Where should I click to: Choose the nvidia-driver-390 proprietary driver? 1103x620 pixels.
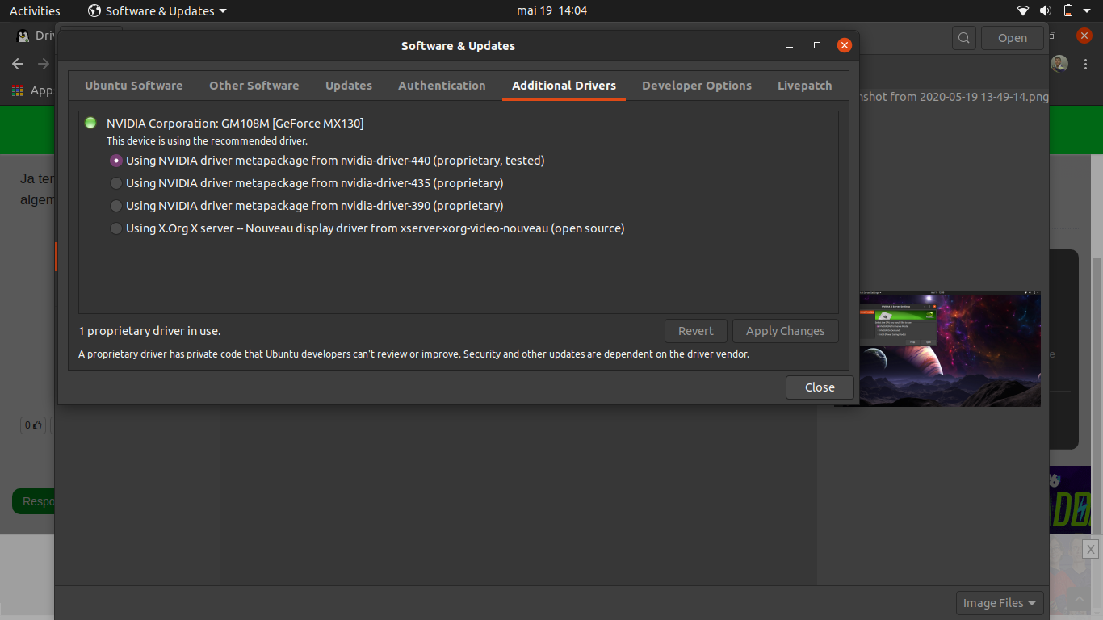[x=116, y=206]
